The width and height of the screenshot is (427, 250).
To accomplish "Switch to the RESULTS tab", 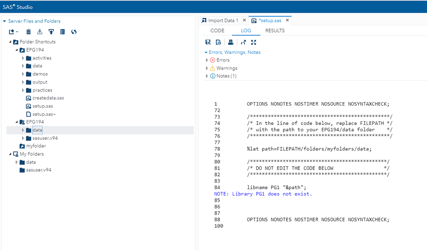I will click(275, 31).
